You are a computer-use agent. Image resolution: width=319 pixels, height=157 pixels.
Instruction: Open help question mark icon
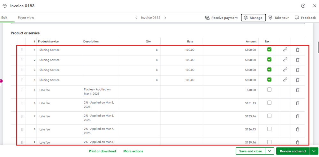coord(303,6)
